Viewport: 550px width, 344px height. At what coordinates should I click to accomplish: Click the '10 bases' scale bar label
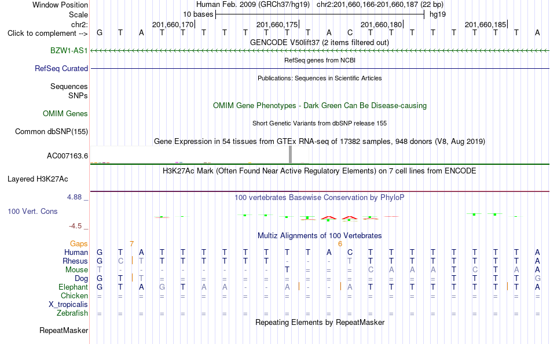tap(198, 14)
